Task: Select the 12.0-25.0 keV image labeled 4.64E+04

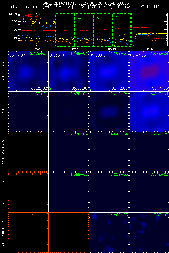Action: pos(109,152)
